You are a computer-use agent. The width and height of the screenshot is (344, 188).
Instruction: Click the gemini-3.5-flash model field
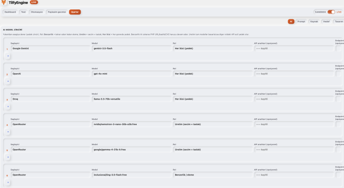click(132, 48)
